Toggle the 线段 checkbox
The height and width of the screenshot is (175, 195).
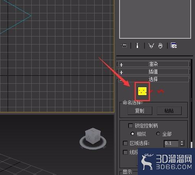[x=125, y=152]
